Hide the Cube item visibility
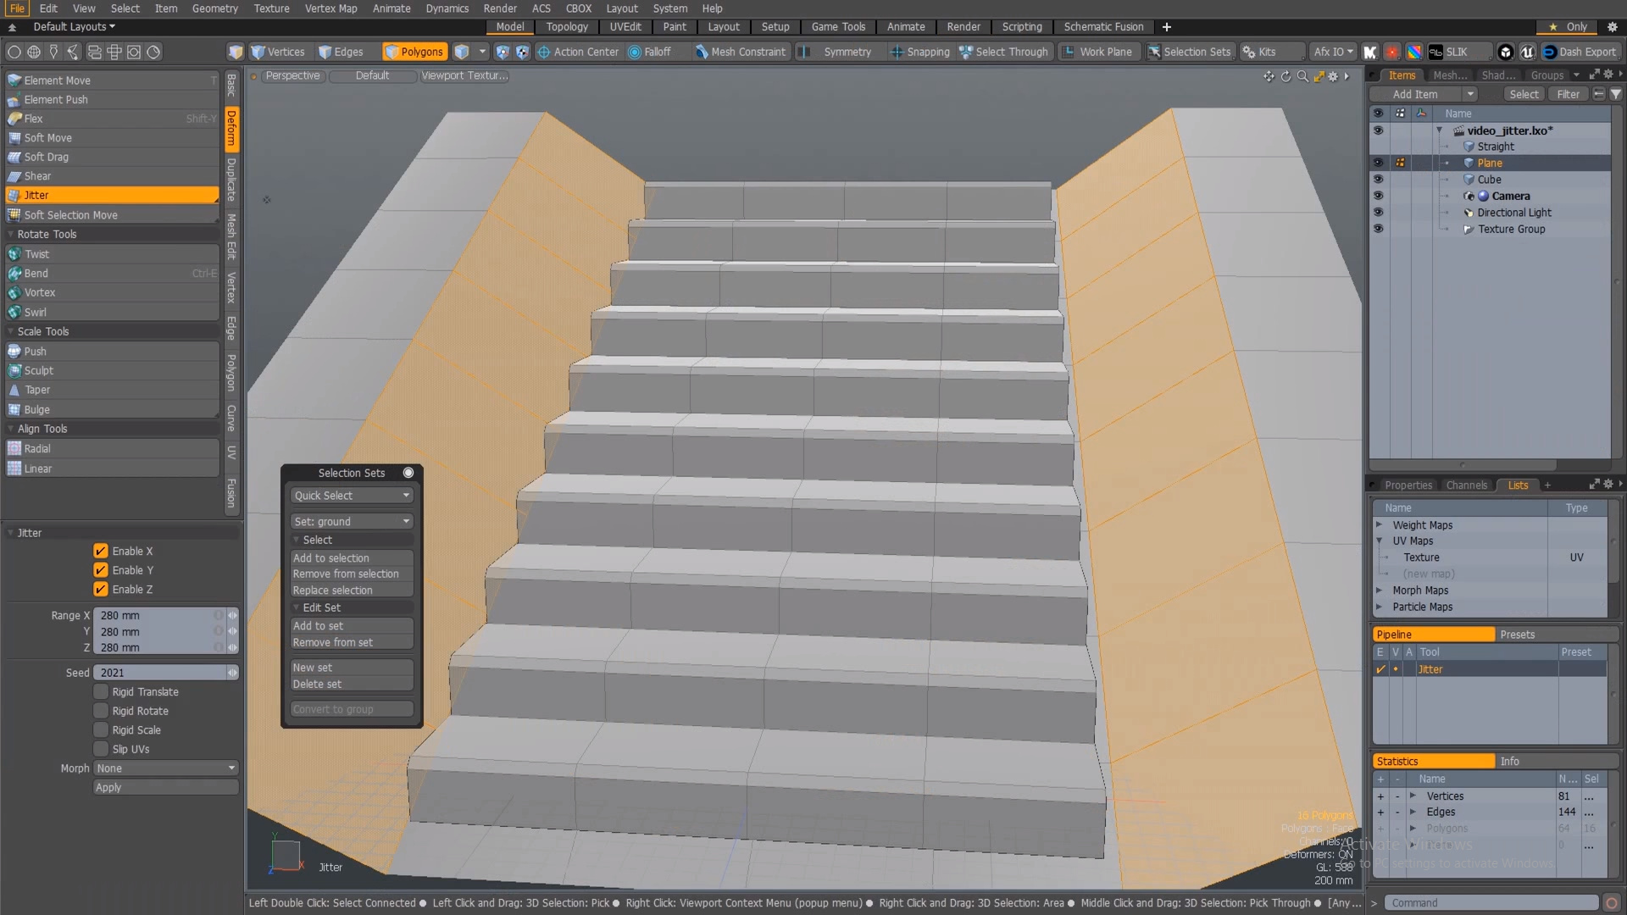 [1378, 180]
